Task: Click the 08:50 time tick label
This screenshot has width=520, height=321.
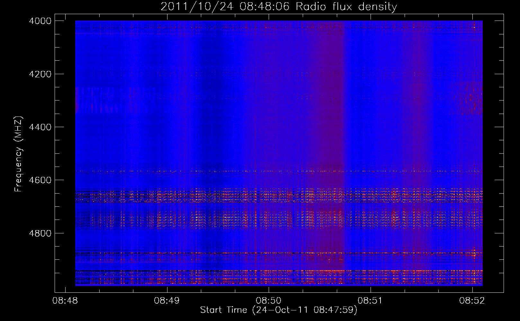Action: pos(269,301)
